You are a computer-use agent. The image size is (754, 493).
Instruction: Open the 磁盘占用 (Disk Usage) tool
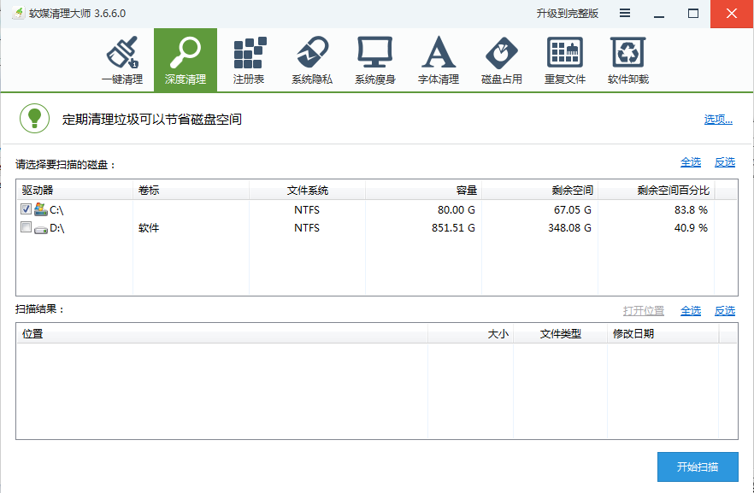(503, 59)
